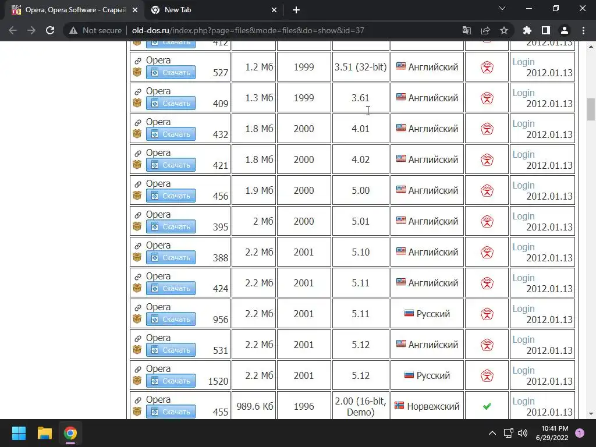Download the Russian Opera 5.12
Image resolution: width=596 pixels, height=447 pixels.
pyautogui.click(x=171, y=381)
